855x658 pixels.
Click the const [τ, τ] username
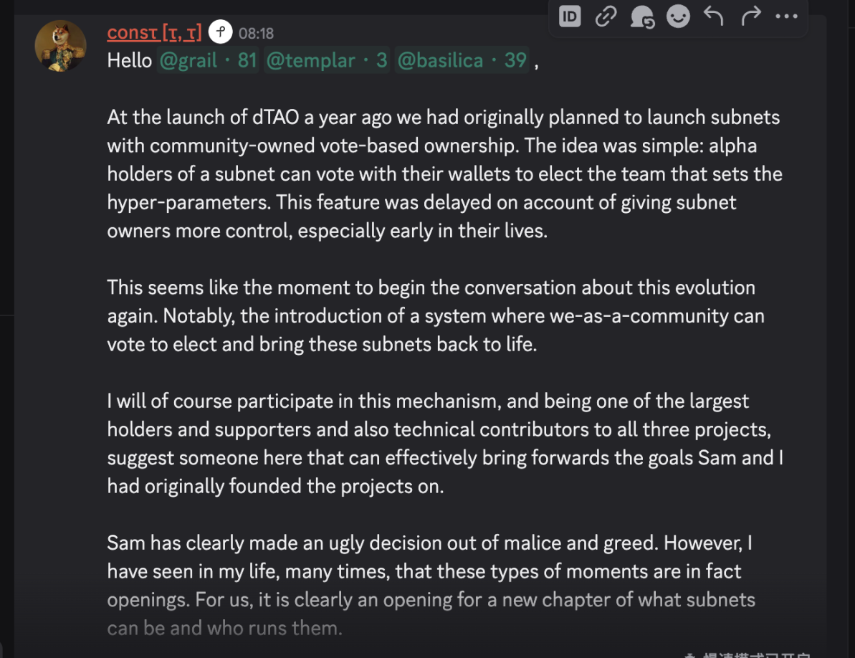click(154, 32)
